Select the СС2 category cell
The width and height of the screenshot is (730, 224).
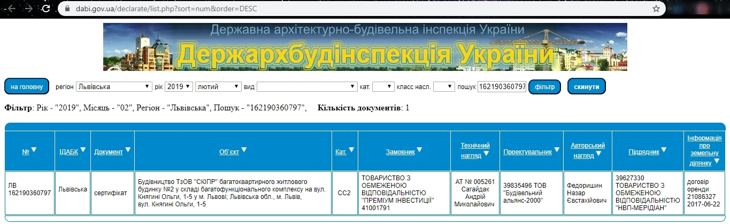coord(344,193)
